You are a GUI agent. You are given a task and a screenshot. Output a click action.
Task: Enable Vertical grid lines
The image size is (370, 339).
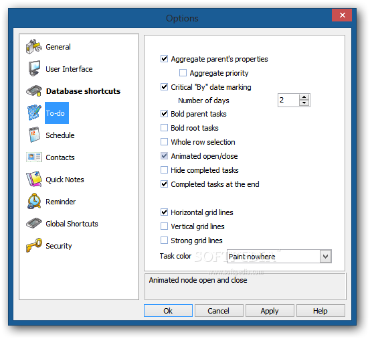click(164, 226)
